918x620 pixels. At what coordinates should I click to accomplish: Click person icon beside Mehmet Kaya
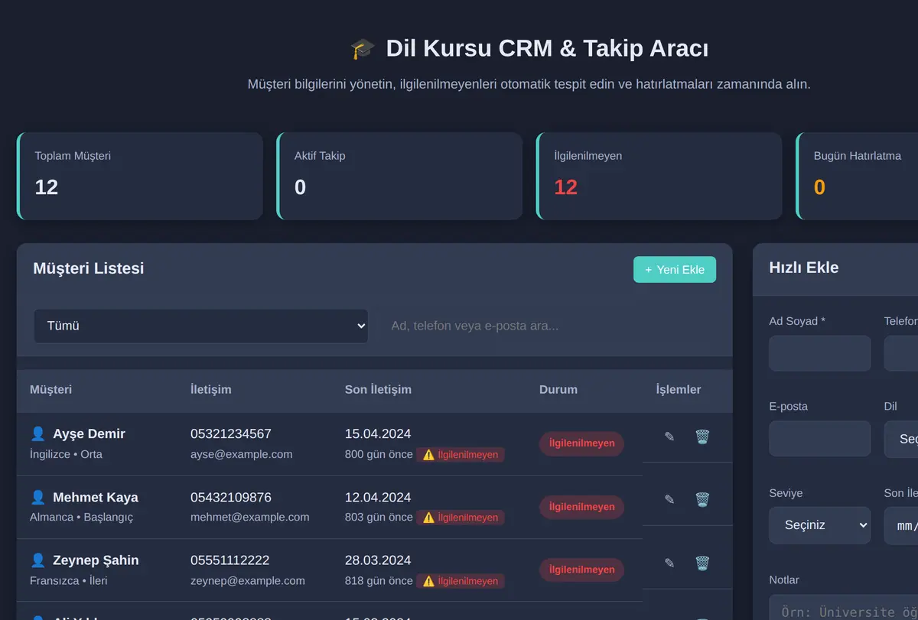point(37,497)
